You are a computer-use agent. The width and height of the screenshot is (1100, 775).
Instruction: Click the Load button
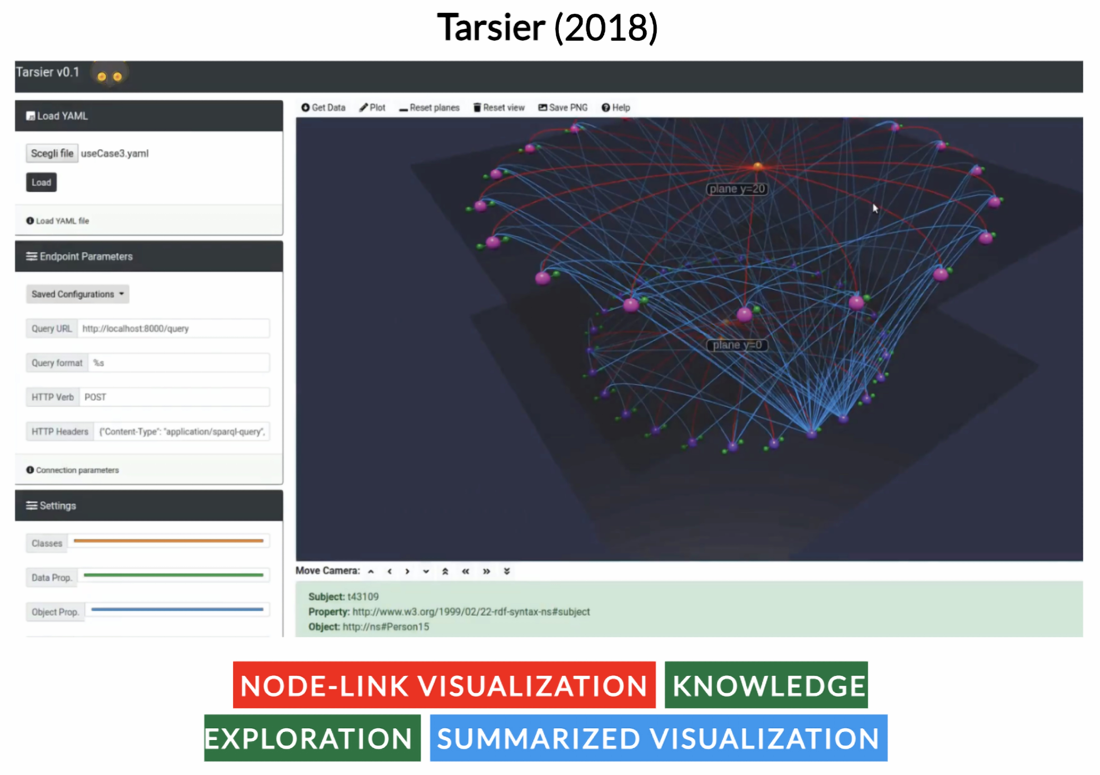pyautogui.click(x=41, y=182)
